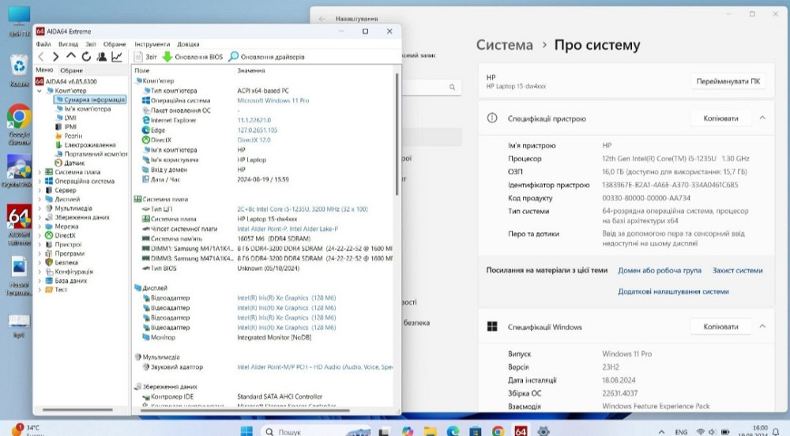Click the AIDA64 vertical scrollbar
The width and height of the screenshot is (790, 436).
tap(397, 134)
